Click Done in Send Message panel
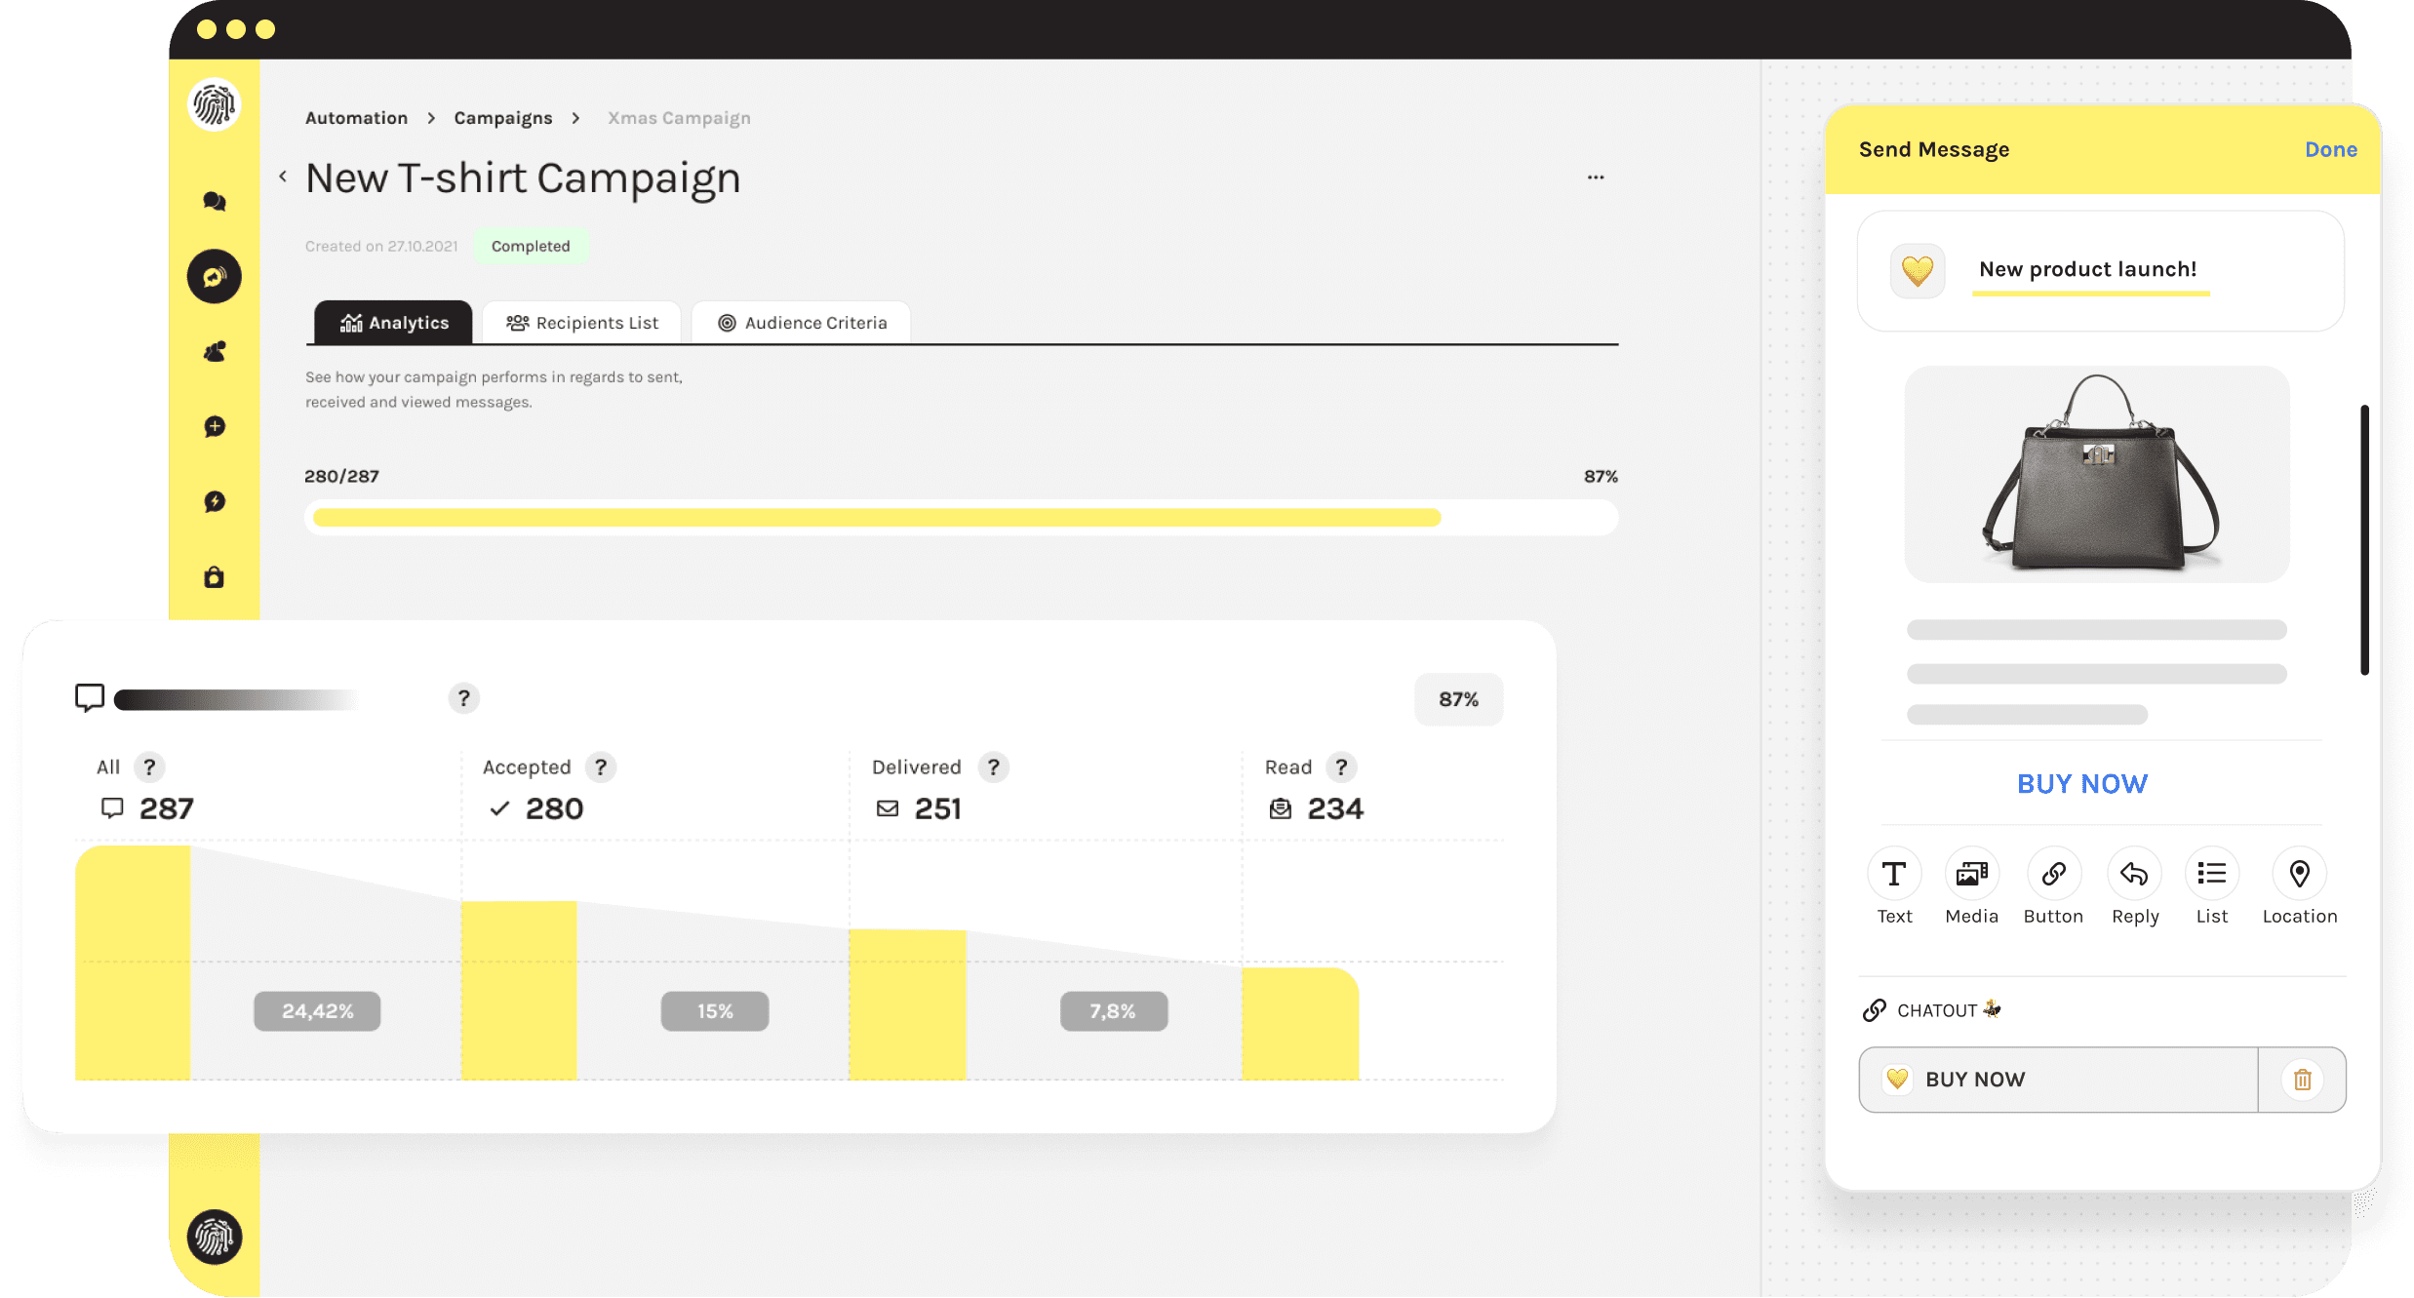The width and height of the screenshot is (2414, 1298). click(x=2330, y=149)
